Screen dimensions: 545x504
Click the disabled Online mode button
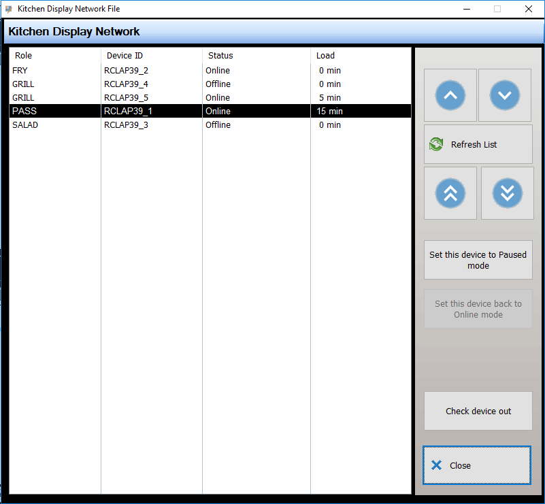click(x=478, y=309)
